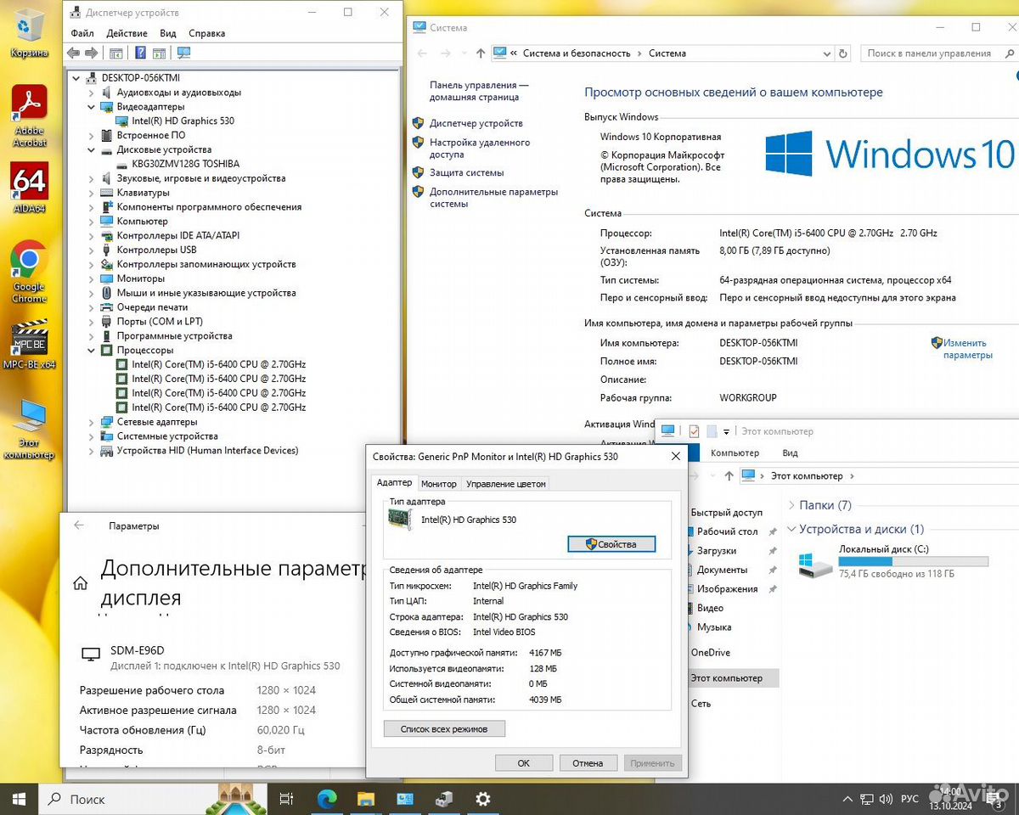
Task: Switch to 'Управление цветом' tab
Action: [506, 483]
